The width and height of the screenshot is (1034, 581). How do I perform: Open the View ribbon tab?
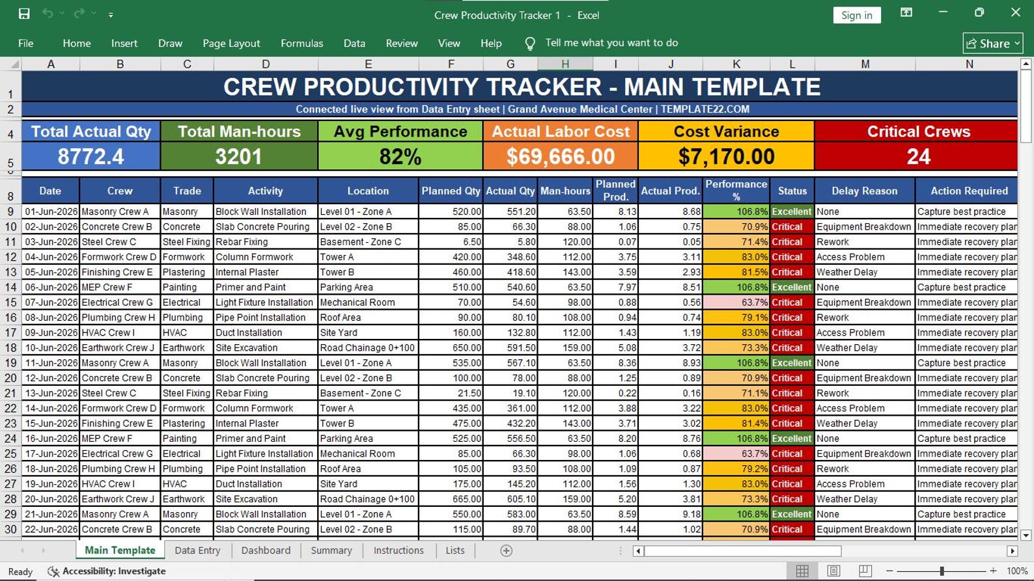[x=449, y=43]
